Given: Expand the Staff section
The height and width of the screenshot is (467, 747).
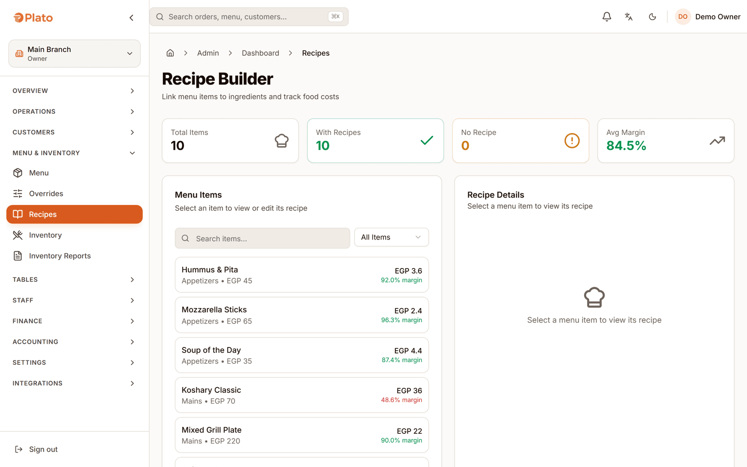Looking at the screenshot, I should [75, 300].
